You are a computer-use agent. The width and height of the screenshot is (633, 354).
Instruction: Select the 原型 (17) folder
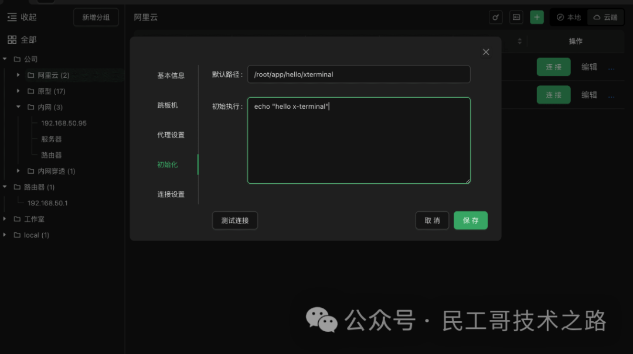pyautogui.click(x=51, y=91)
